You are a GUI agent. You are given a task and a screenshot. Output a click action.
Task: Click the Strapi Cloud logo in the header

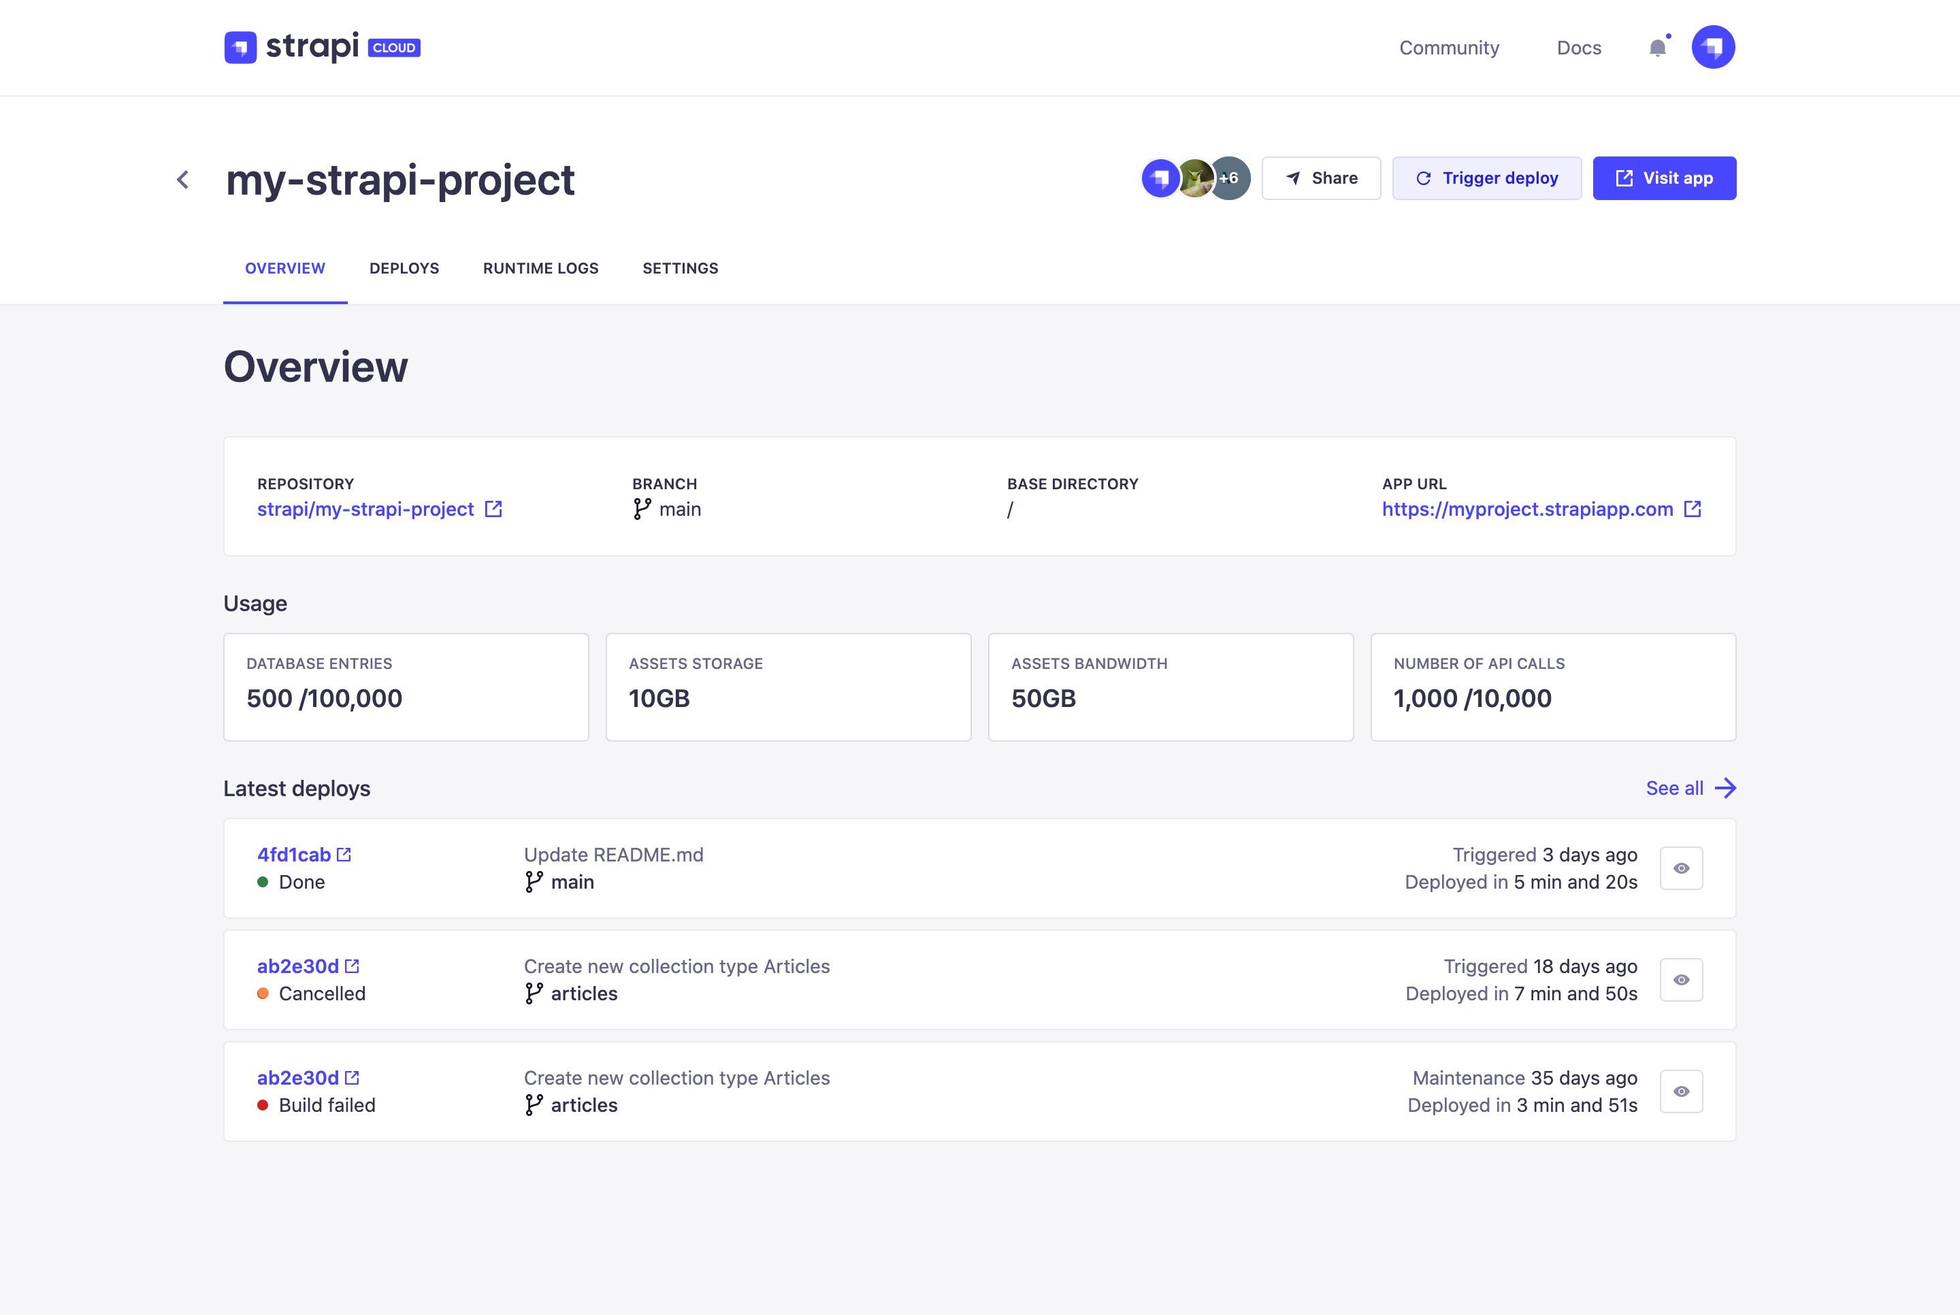[323, 47]
